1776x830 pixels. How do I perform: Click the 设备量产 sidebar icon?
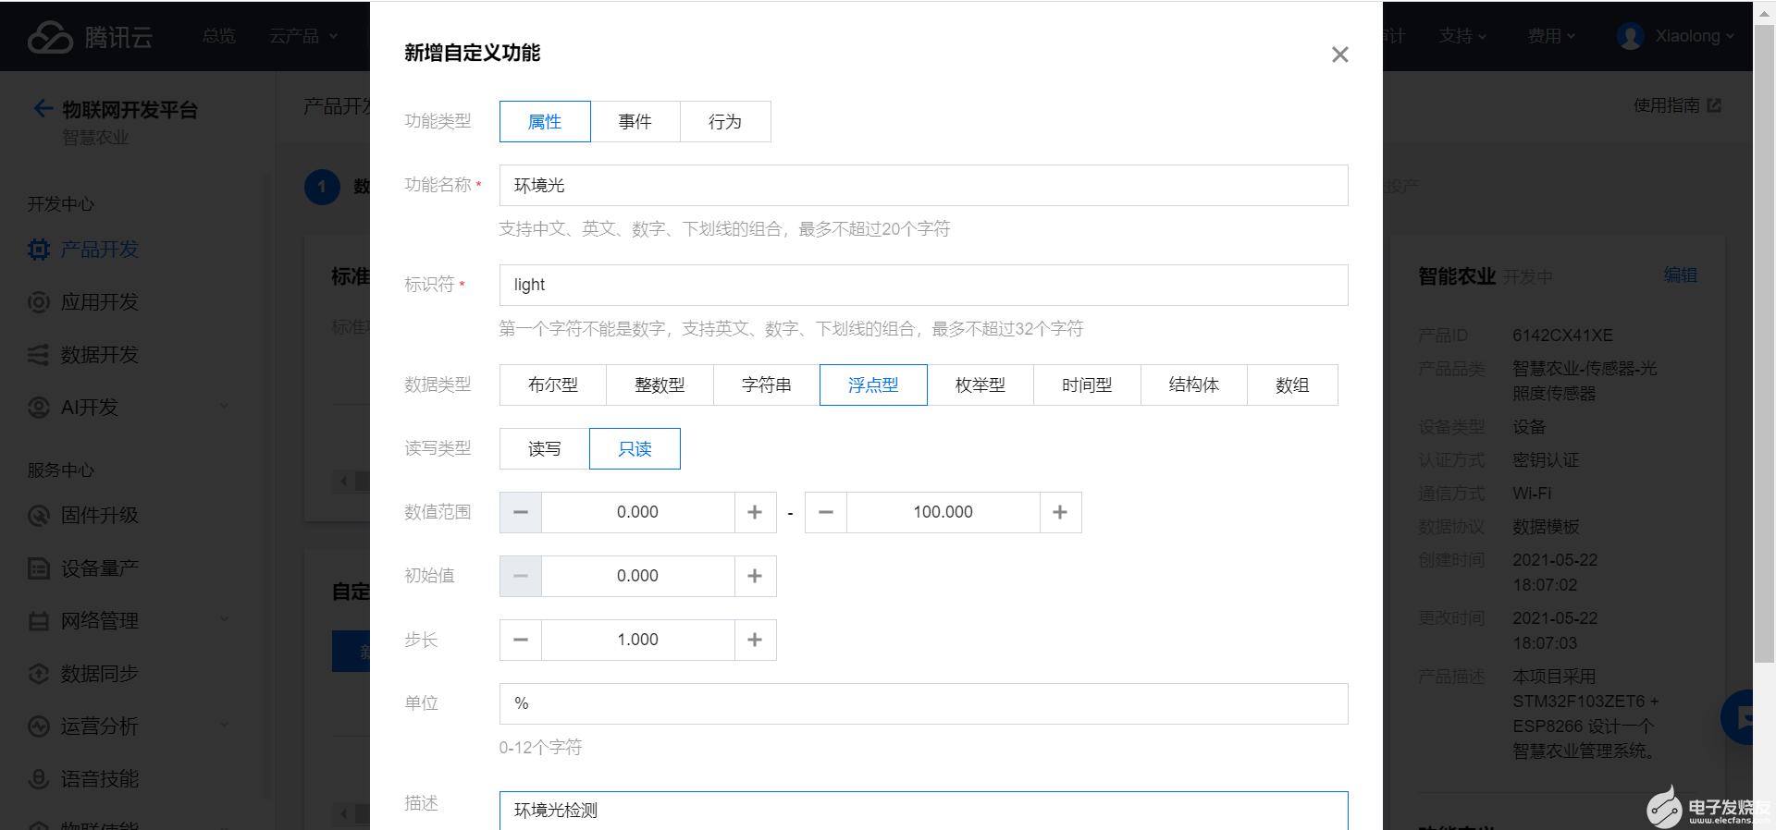tap(39, 568)
